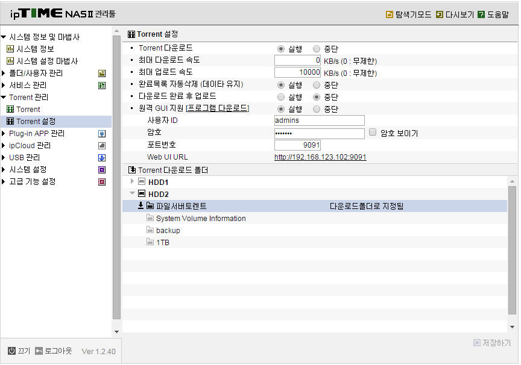Click the Torrent 설정 sidebar icon
Image resolution: width=521 pixels, height=365 pixels.
click(10, 122)
